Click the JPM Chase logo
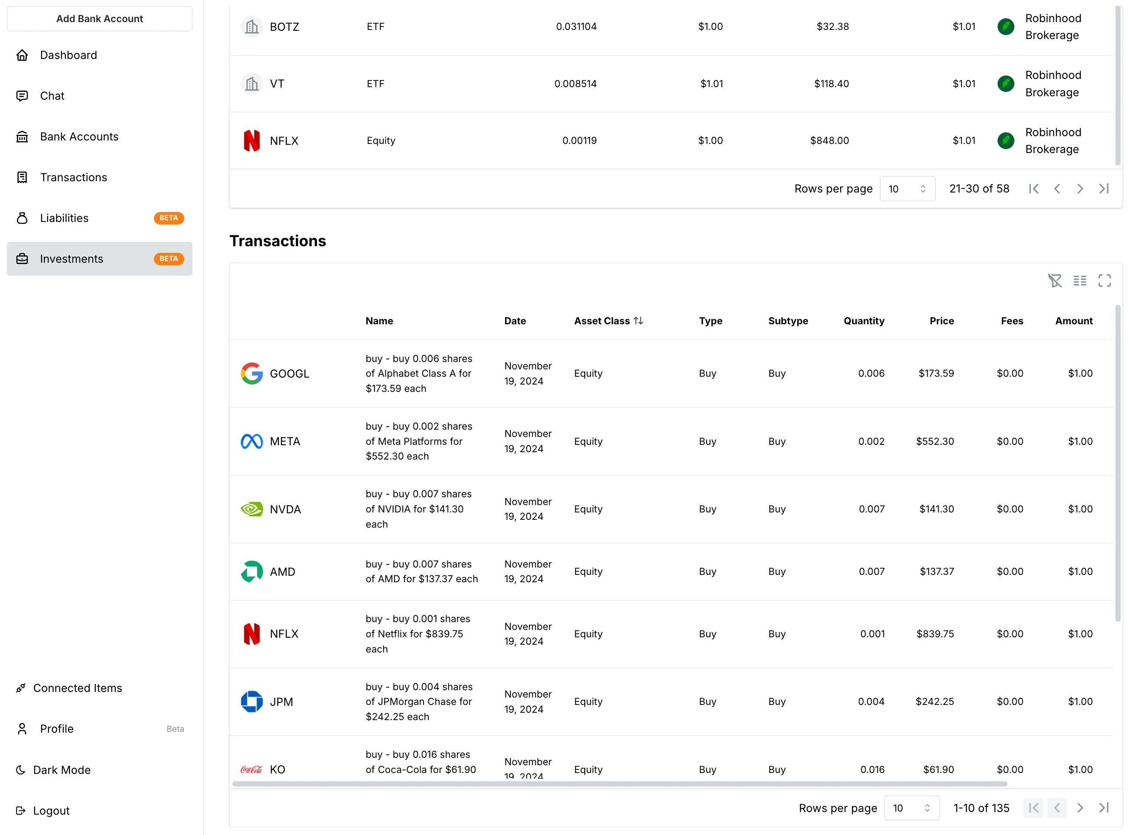This screenshot has width=1128, height=835. [x=252, y=702]
